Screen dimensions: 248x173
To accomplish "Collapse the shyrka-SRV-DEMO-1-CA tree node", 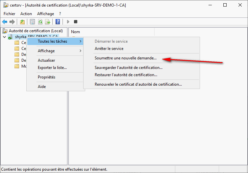I will 4,37.
